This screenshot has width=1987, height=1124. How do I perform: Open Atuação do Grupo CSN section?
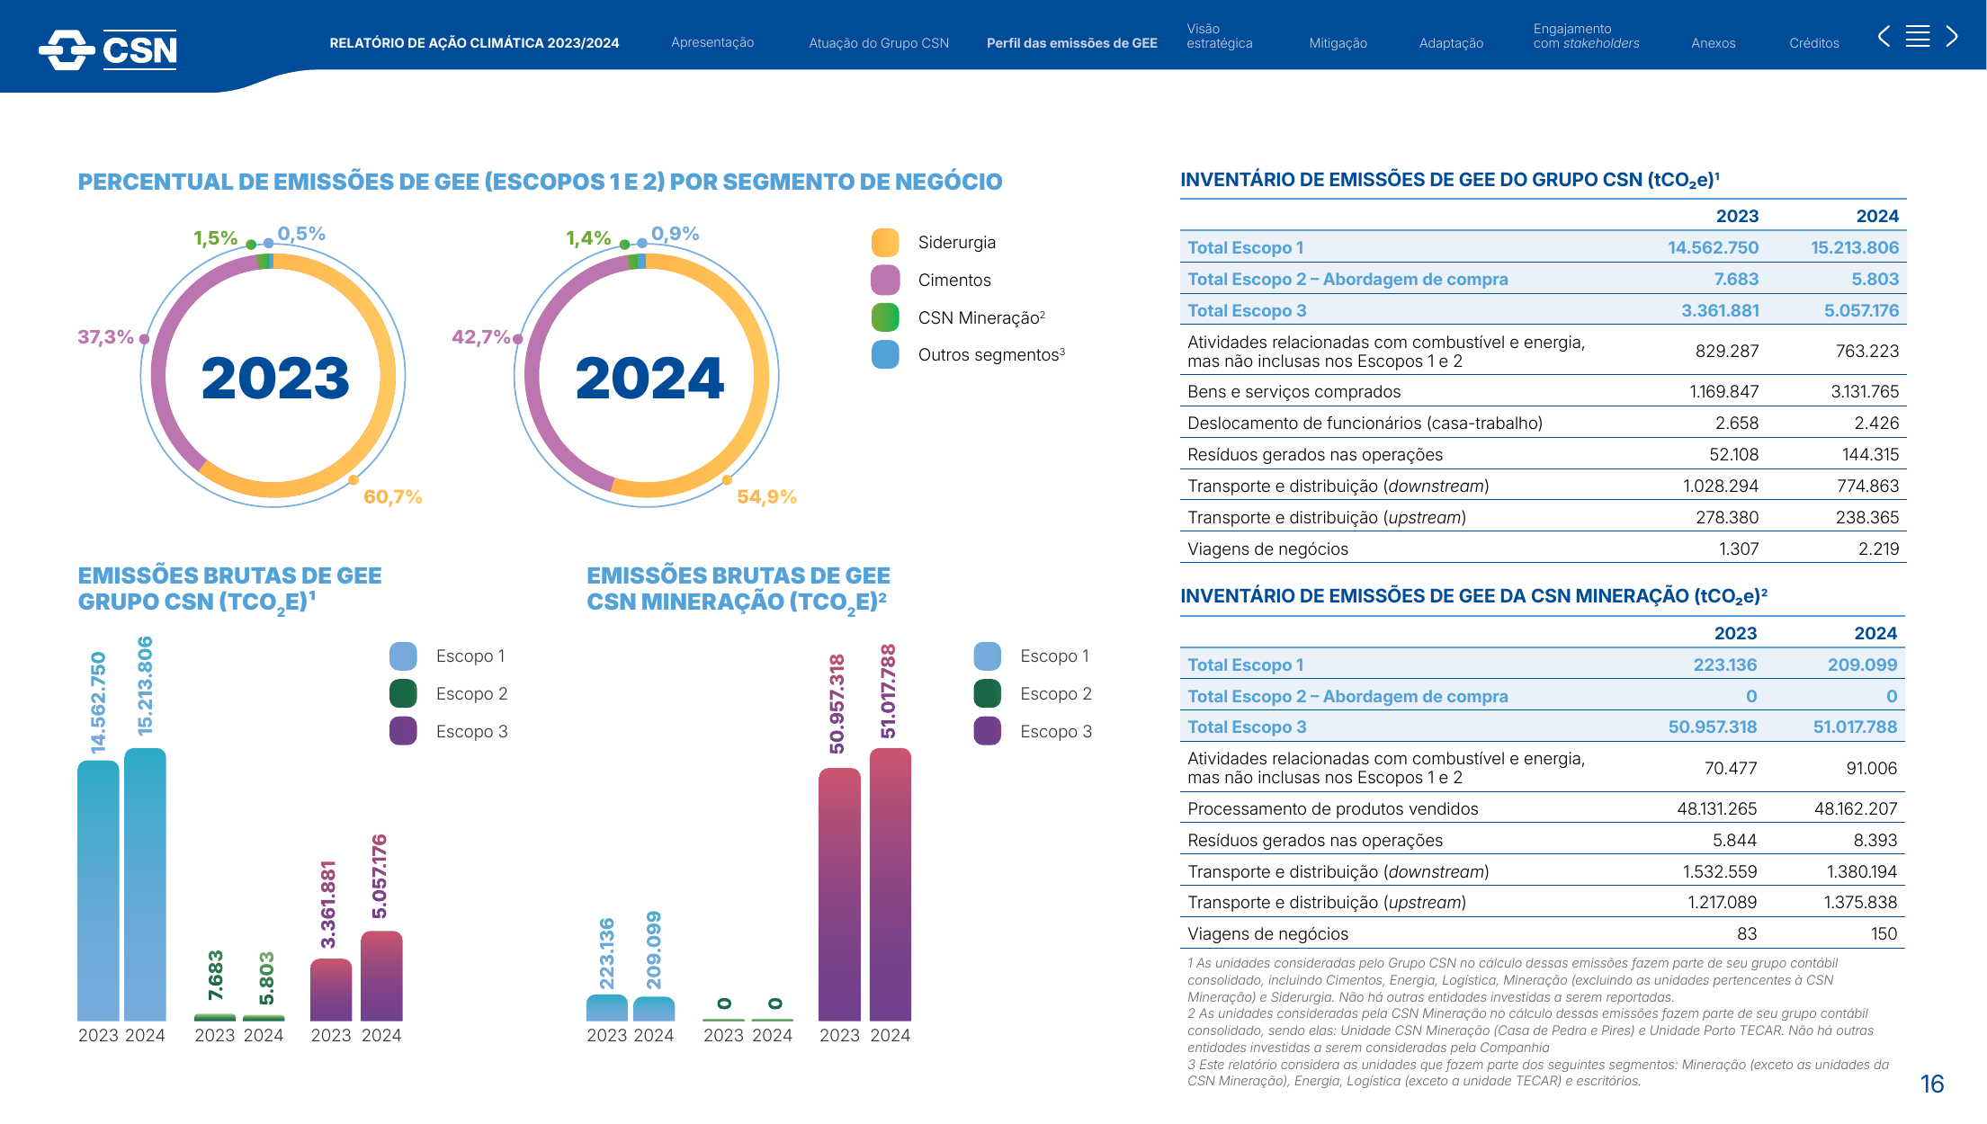click(879, 43)
